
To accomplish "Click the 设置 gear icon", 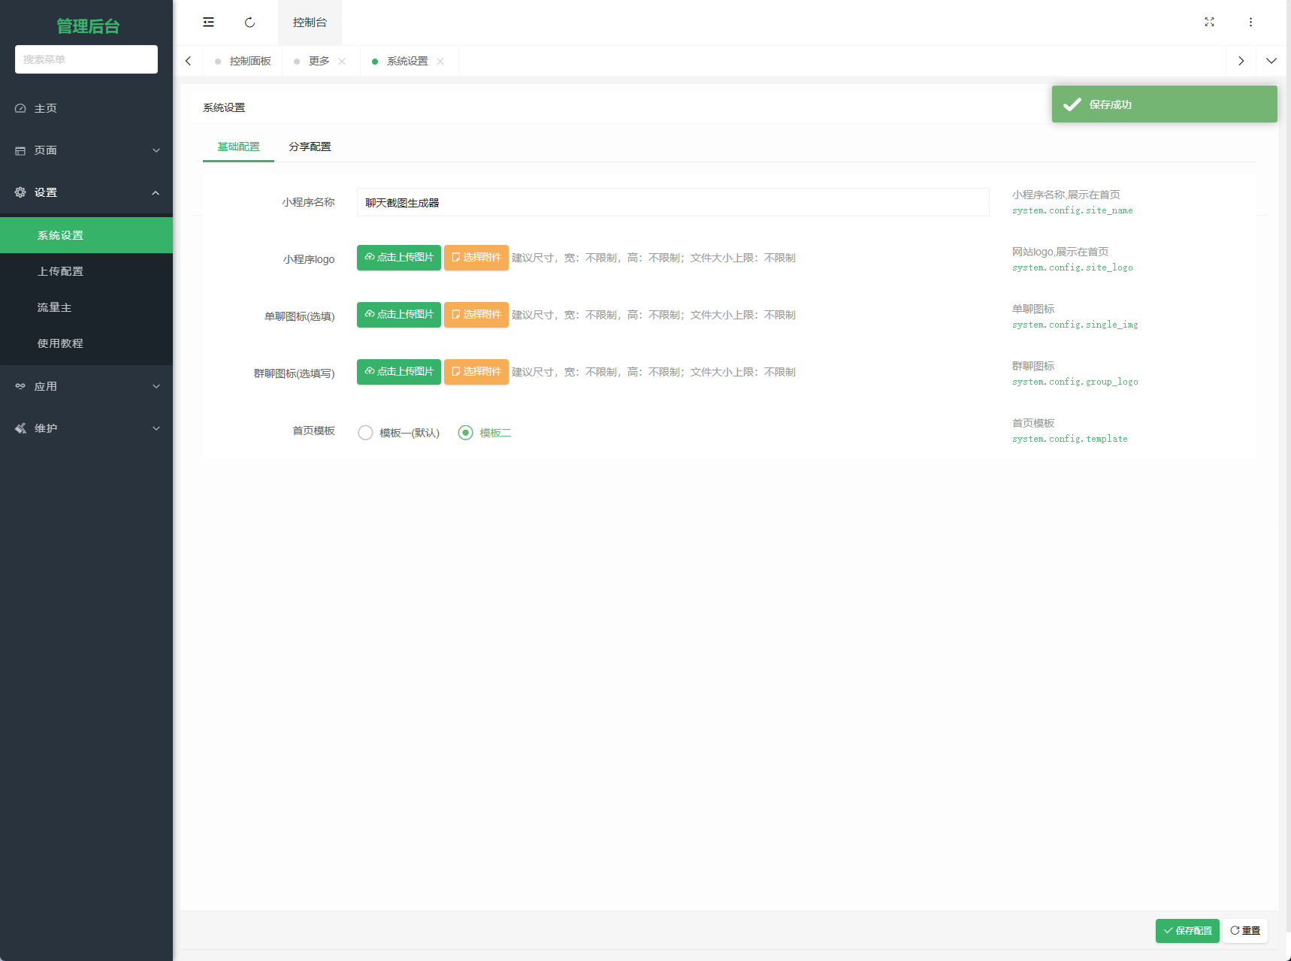I will click(x=20, y=192).
